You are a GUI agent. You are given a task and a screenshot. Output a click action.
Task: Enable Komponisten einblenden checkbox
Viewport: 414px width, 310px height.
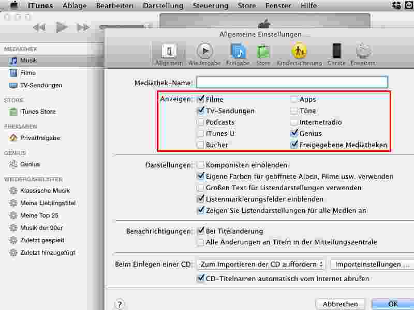[x=201, y=165]
